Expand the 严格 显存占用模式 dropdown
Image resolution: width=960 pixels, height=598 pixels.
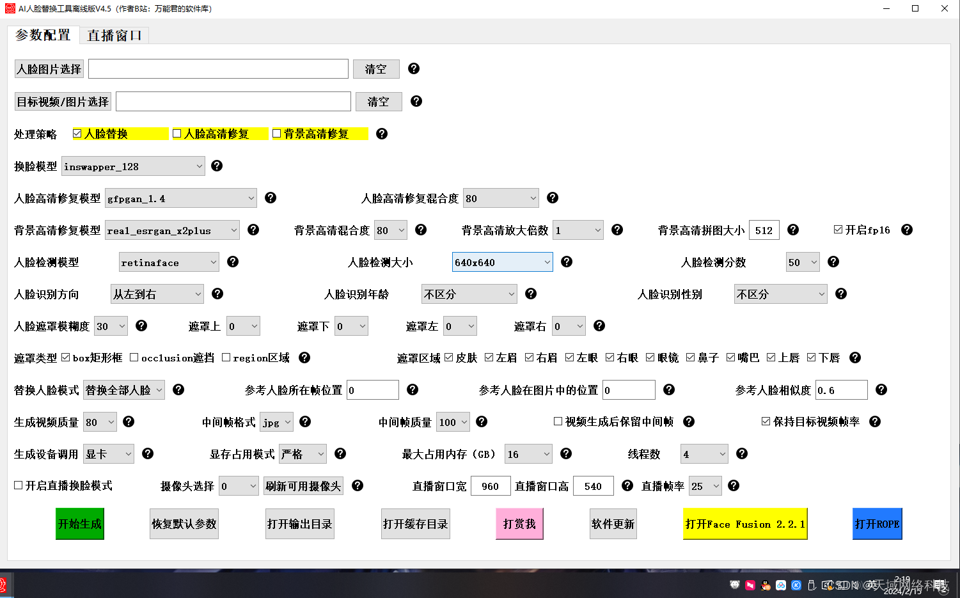click(x=303, y=454)
